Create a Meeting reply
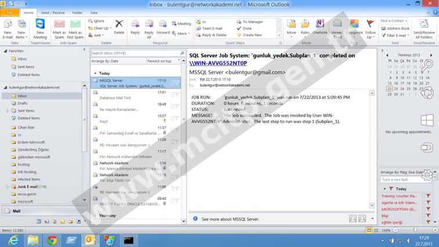 [181, 24]
